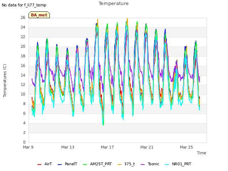Click the BA_met label box
228x171 pixels.
pos(39,15)
